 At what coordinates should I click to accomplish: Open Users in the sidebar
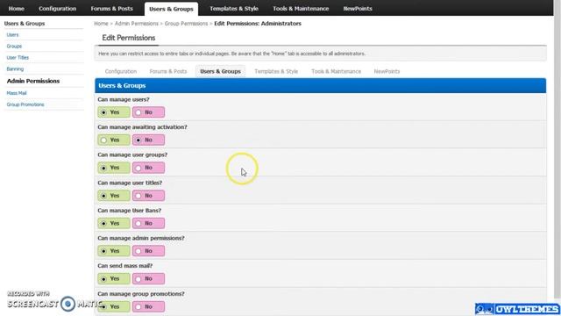[x=12, y=35]
